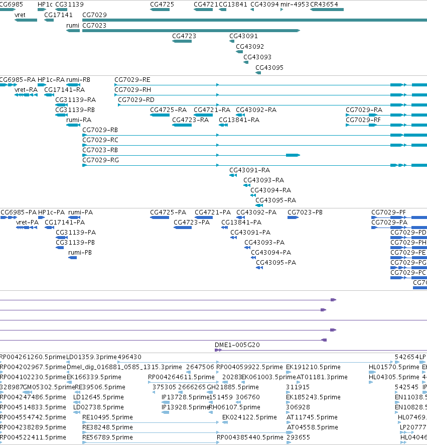Click the CG17141 gene arrow
Image resolution: width=427 pixels, height=445 pixels.
(x=49, y=20)
